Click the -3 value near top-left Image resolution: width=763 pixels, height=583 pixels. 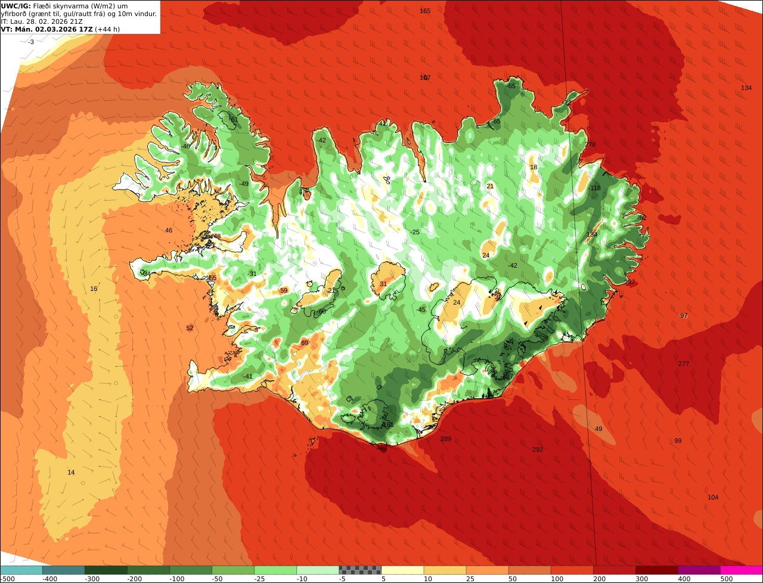tap(31, 42)
